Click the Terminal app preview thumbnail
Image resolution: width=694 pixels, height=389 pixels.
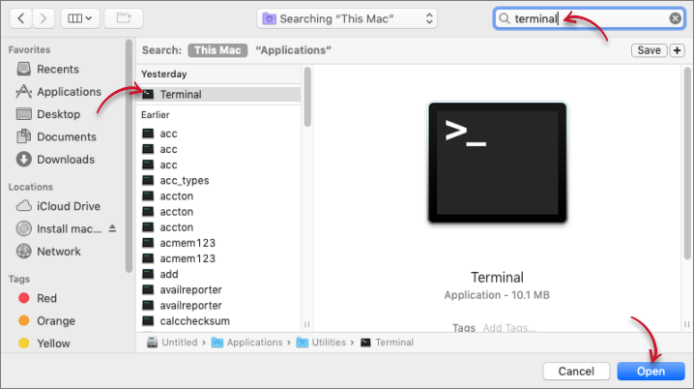(497, 163)
